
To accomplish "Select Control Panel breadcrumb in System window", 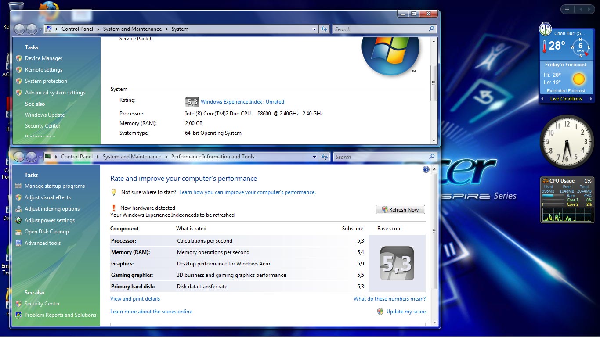I will point(77,29).
